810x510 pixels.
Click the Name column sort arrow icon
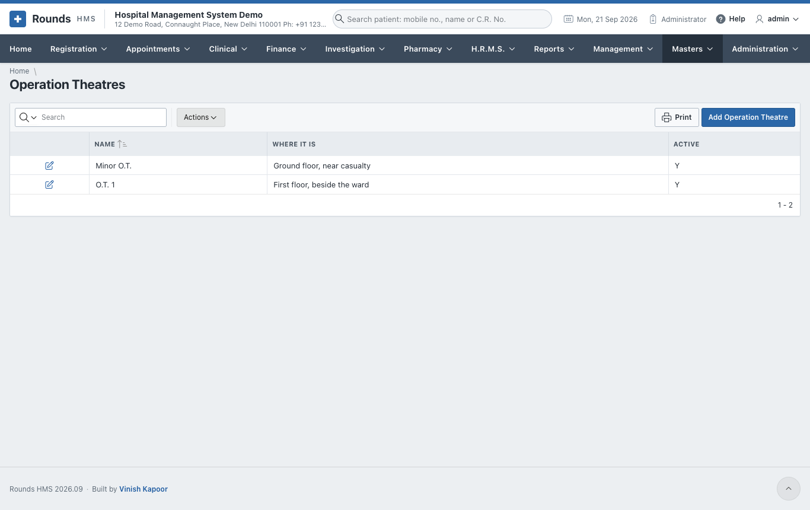point(122,144)
